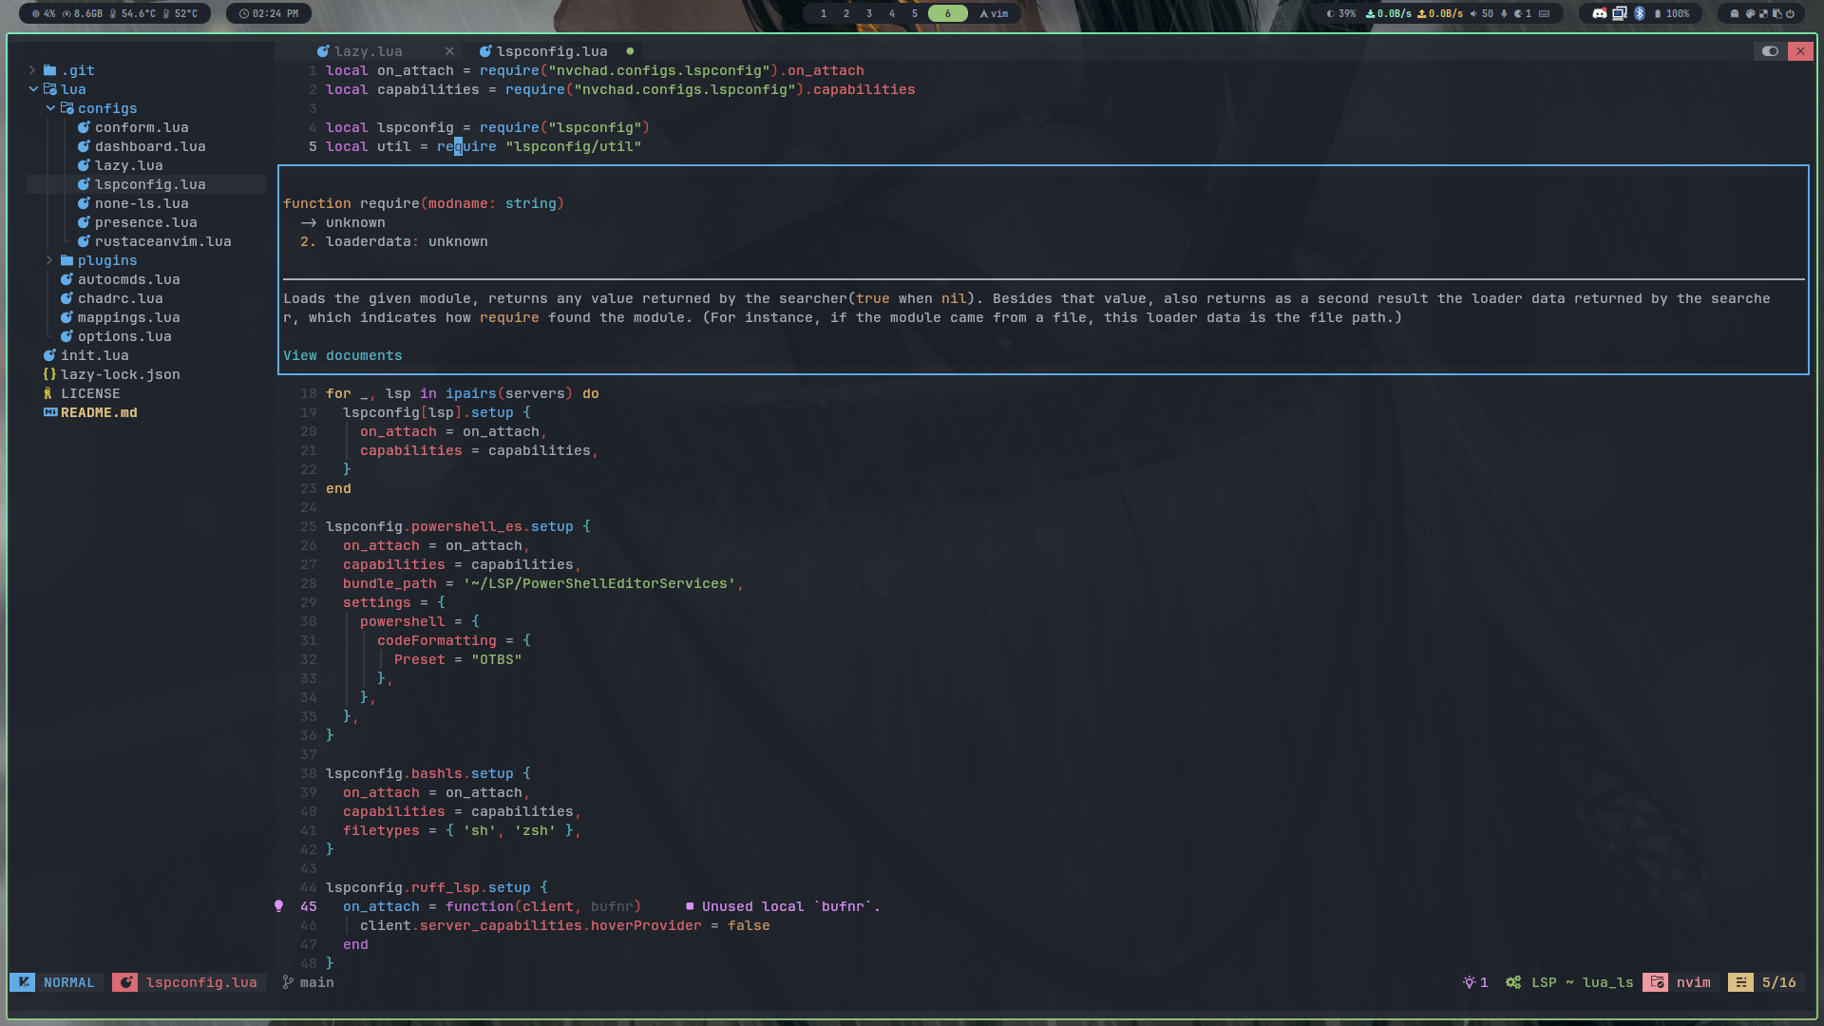Open Discord from the tray
This screenshot has height=1026, width=1824.
[1600, 13]
